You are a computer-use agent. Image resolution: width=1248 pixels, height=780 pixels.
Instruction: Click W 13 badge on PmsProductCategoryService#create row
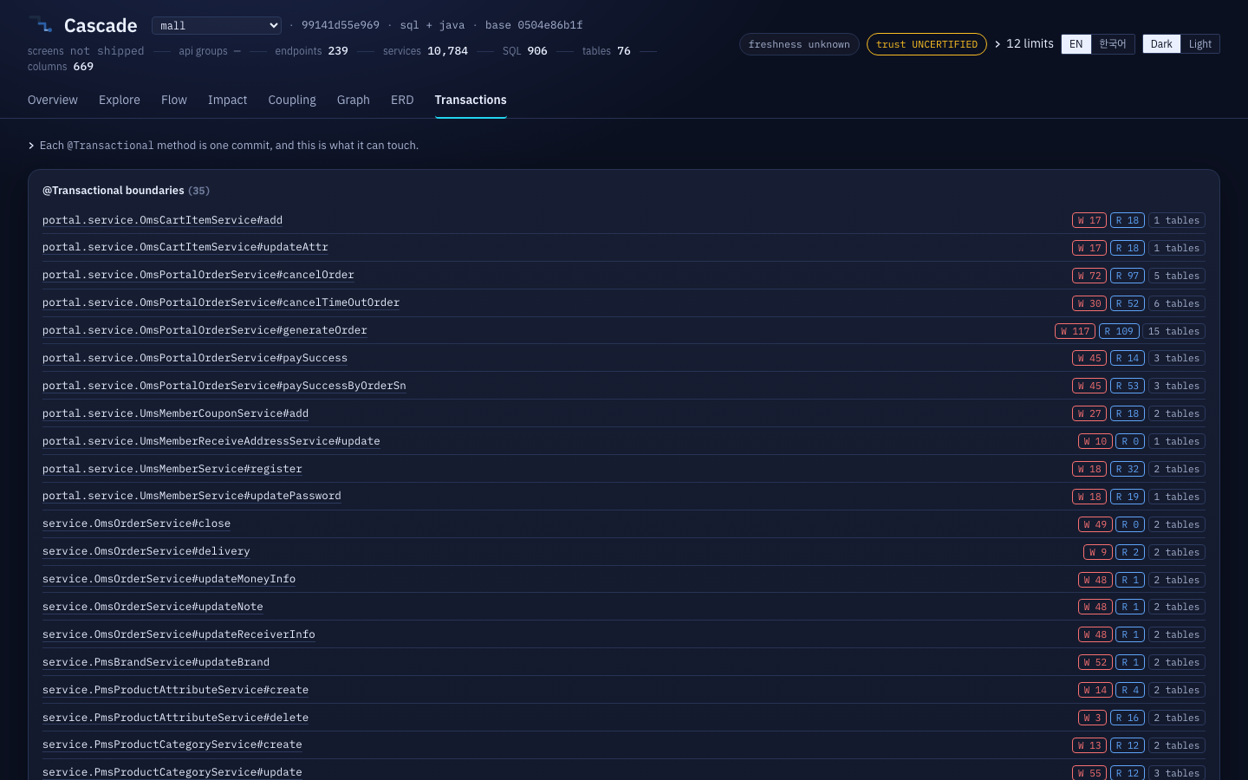click(1089, 745)
